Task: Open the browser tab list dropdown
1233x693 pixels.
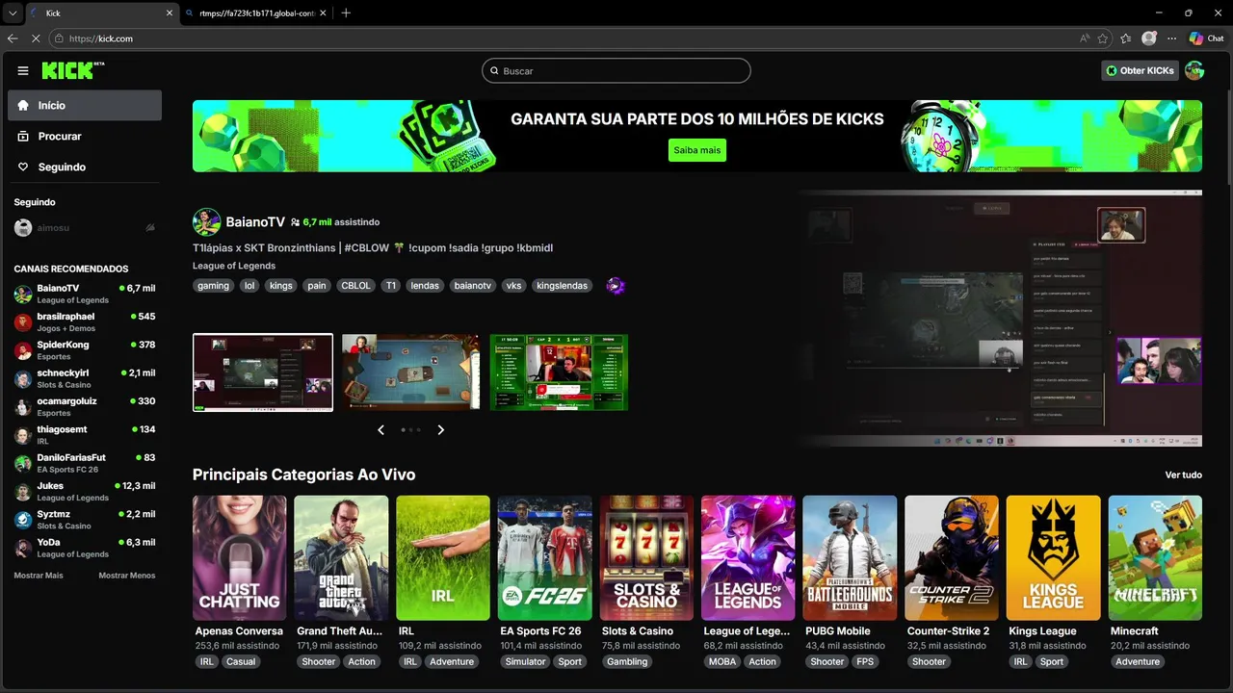Action: [13, 13]
